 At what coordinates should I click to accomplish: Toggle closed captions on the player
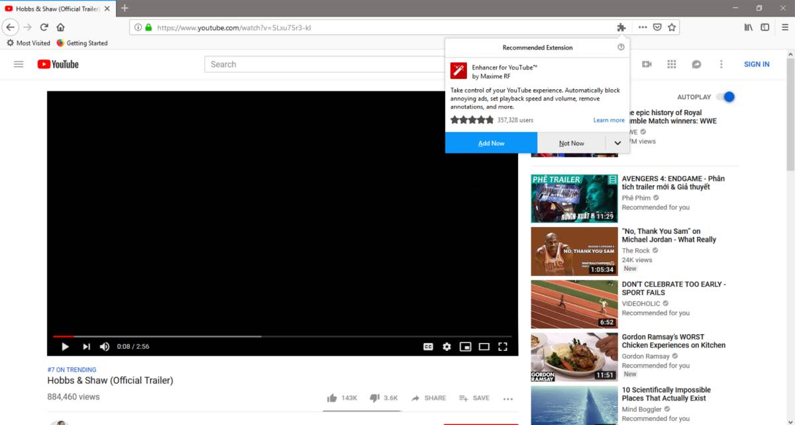(x=429, y=346)
